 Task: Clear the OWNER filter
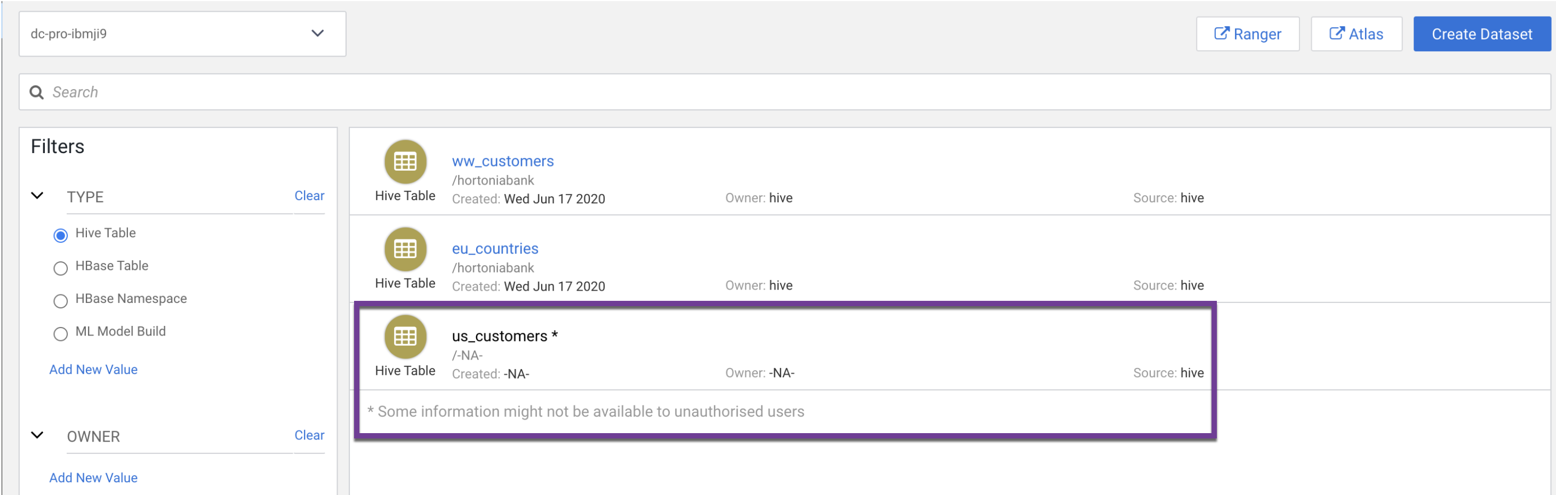pos(309,435)
